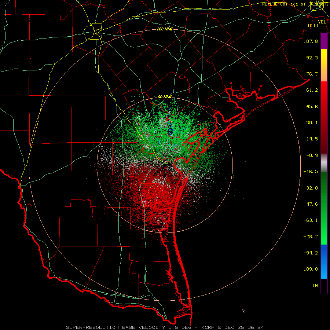Image resolution: width=330 pixels, height=330 pixels.
Task: Click the 14.5 velocity scale value
Action: [x=312, y=139]
